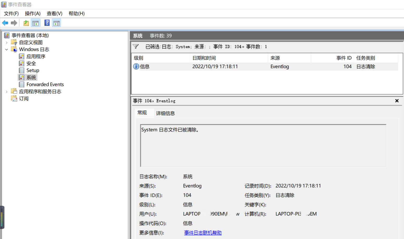404x239 pixels.
Task: Select the 安全 log in the tree
Action: coord(31,63)
